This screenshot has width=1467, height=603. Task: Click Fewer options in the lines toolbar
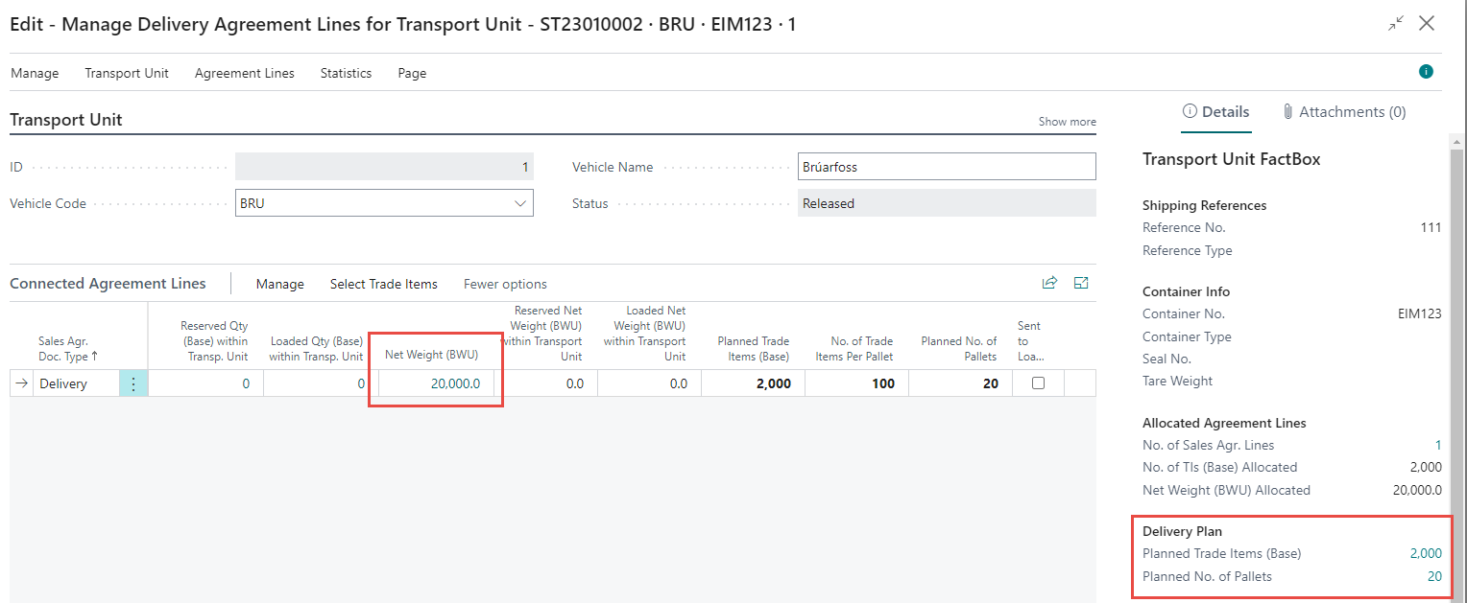pos(505,284)
